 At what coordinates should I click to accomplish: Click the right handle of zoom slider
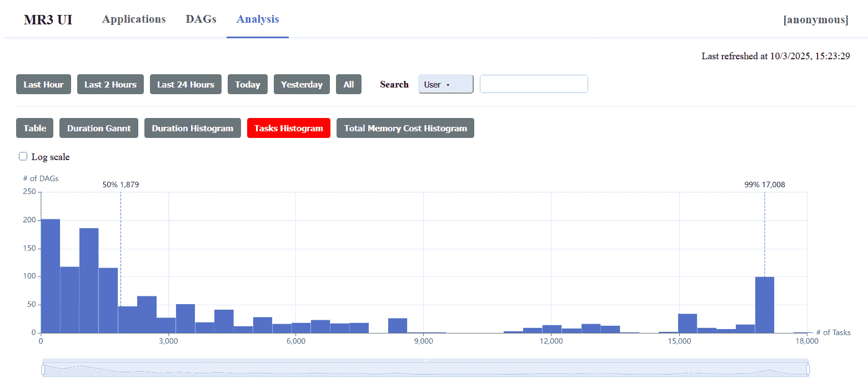tap(807, 369)
